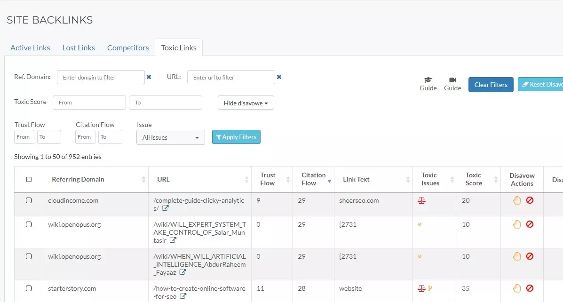Viewport: 563px width, 302px height.
Task: Open external link icon for clicky-analytics URL
Action: pos(166,208)
